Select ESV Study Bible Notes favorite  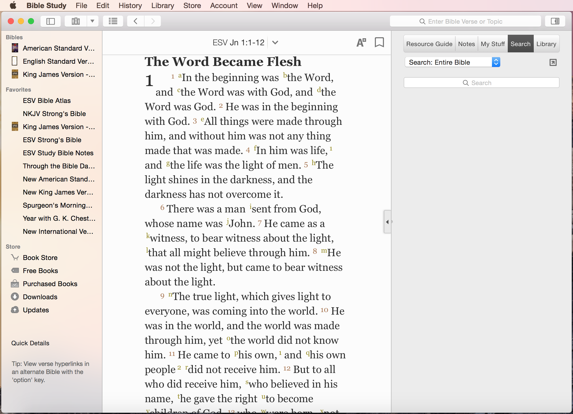coord(58,153)
